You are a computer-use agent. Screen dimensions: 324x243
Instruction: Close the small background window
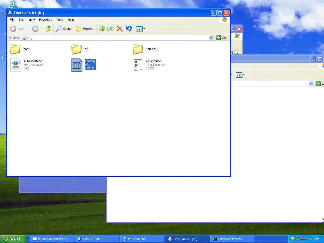point(239,29)
